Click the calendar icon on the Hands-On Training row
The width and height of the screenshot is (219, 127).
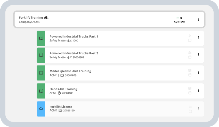tap(190, 93)
